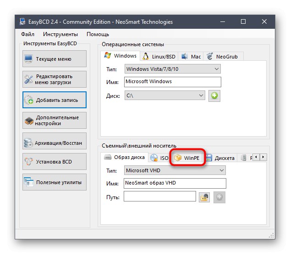Click the gear-plus icon on Добавить запись
The image size is (290, 254).
[28, 100]
